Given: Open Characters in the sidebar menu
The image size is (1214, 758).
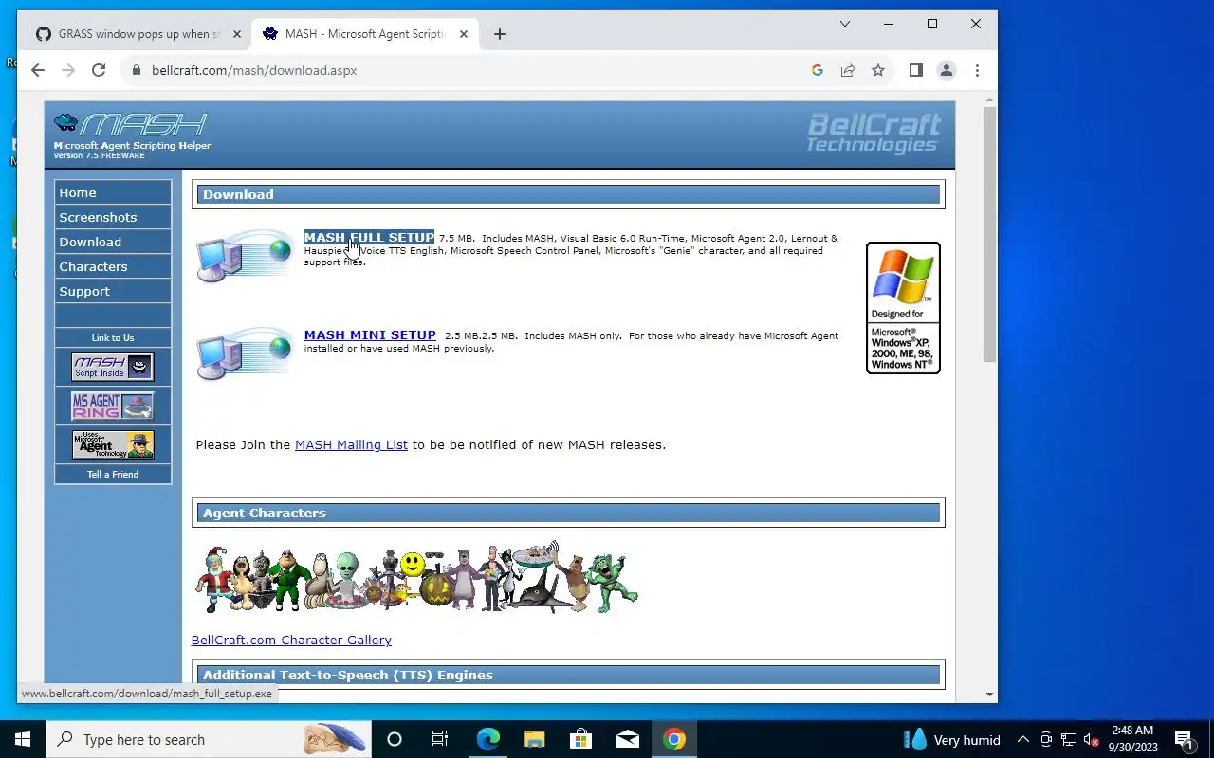Looking at the screenshot, I should 113,266.
